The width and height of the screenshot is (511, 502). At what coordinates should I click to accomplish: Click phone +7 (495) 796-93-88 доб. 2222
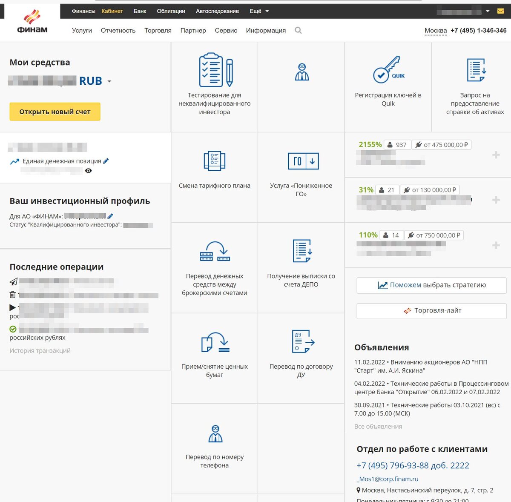coord(413,465)
